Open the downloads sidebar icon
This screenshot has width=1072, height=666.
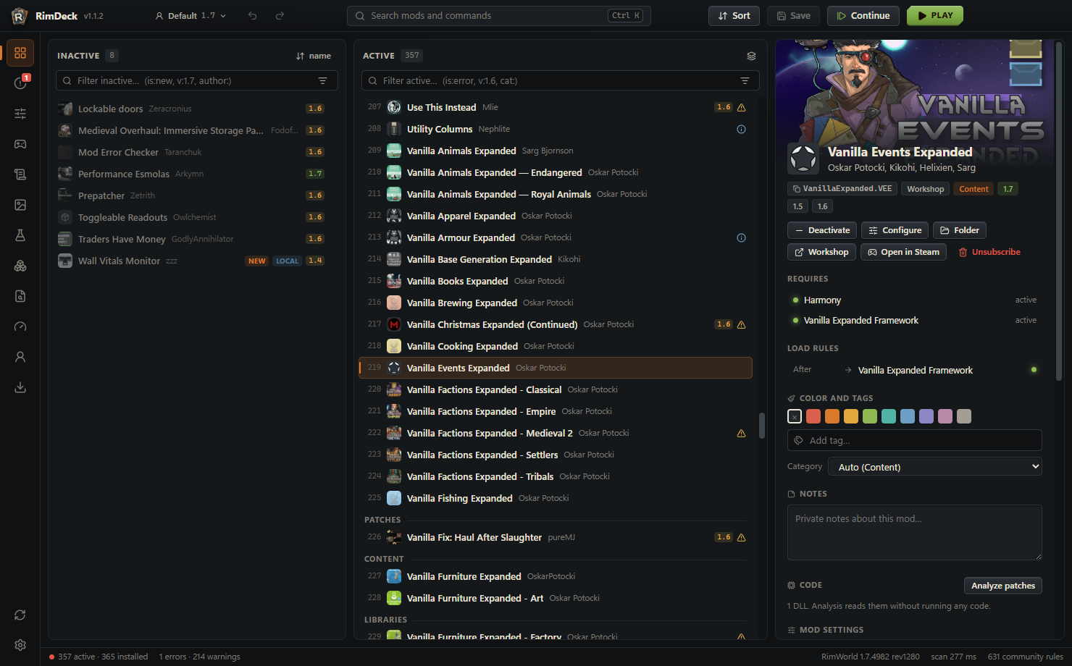[x=20, y=387]
